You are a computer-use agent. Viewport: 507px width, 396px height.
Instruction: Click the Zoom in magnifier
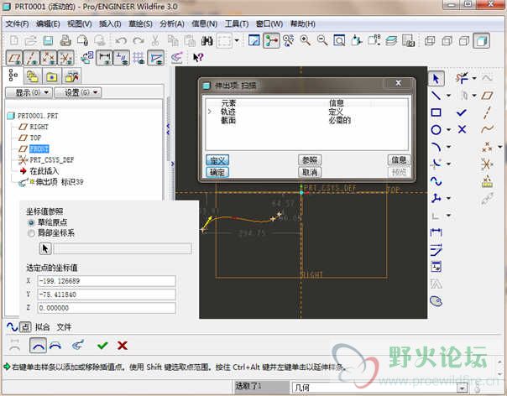pos(306,41)
